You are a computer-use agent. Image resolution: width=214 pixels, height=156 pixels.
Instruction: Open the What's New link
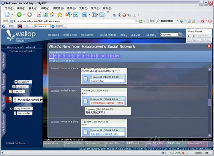pyautogui.click(x=70, y=35)
